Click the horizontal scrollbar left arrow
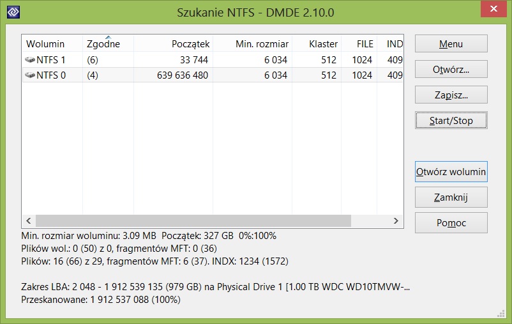 pos(29,220)
